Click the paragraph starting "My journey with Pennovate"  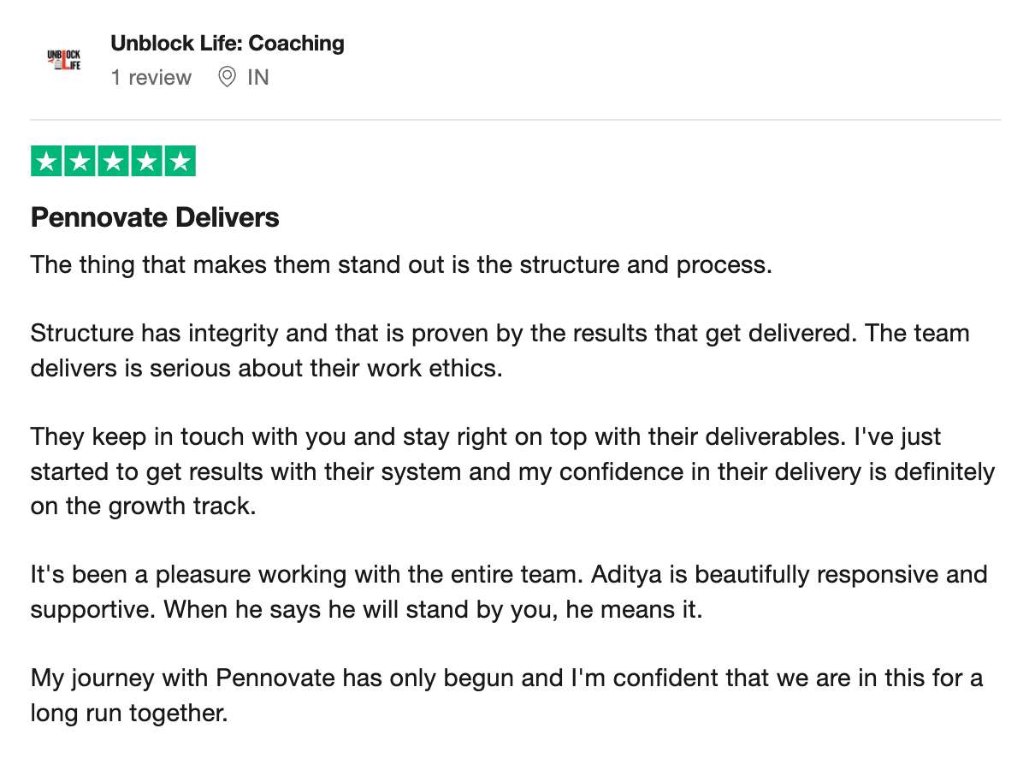(x=507, y=696)
